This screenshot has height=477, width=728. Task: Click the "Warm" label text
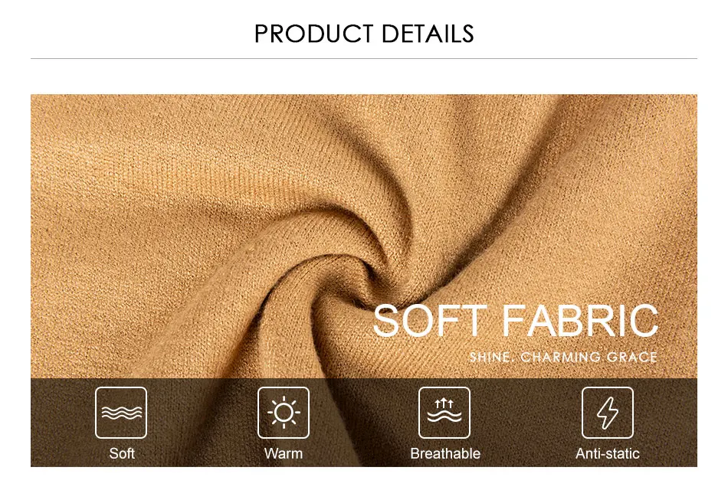tap(284, 453)
